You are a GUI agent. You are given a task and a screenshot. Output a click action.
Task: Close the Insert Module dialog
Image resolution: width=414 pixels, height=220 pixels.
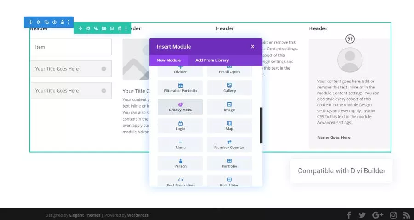253,47
